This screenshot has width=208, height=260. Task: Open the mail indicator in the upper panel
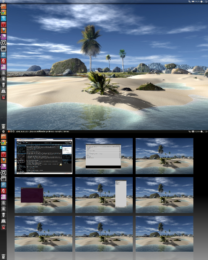point(193,1)
